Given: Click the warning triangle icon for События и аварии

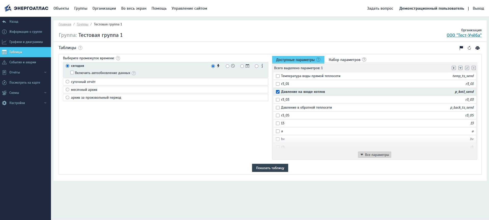Looking at the screenshot, I should click(4, 62).
